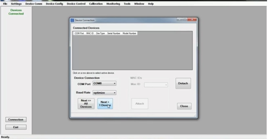Screen dimensions: 268x139
Task: Click the MAC ID column header
Action: click(90, 33)
